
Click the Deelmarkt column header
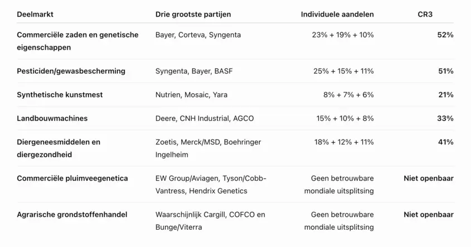(x=35, y=14)
